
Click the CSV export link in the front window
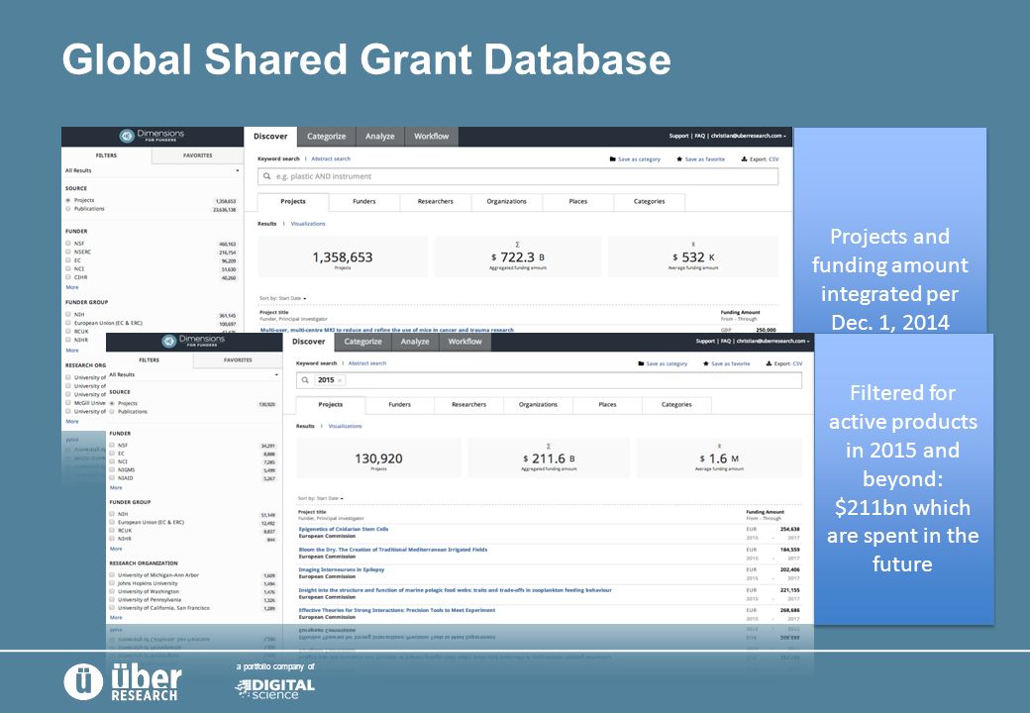coord(797,363)
